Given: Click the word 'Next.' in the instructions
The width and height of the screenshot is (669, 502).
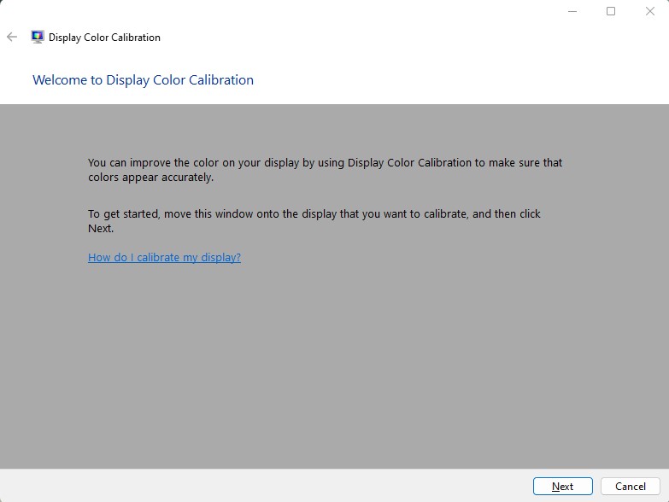Looking at the screenshot, I should coord(101,229).
